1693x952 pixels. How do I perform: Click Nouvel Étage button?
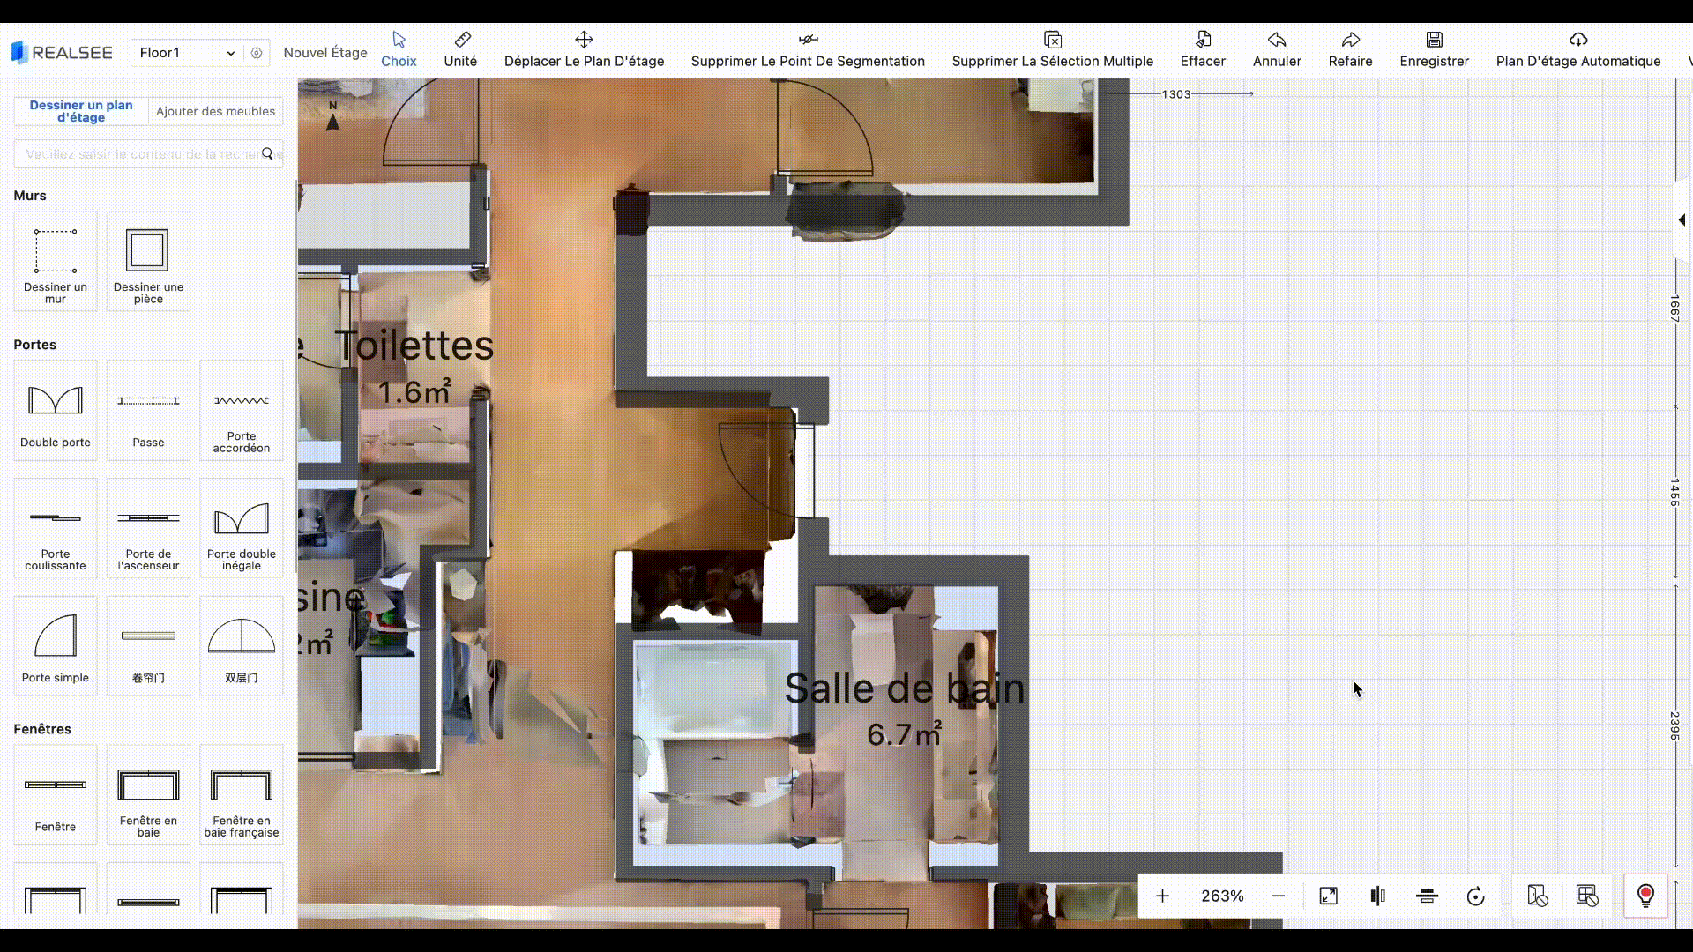[325, 53]
